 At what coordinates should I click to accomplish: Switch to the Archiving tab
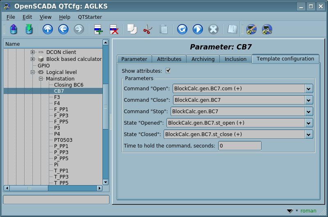coord(203,59)
